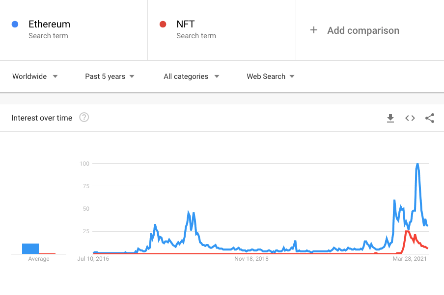The width and height of the screenshot is (444, 295).
Task: Open the All categories dropdown
Action: (x=192, y=76)
